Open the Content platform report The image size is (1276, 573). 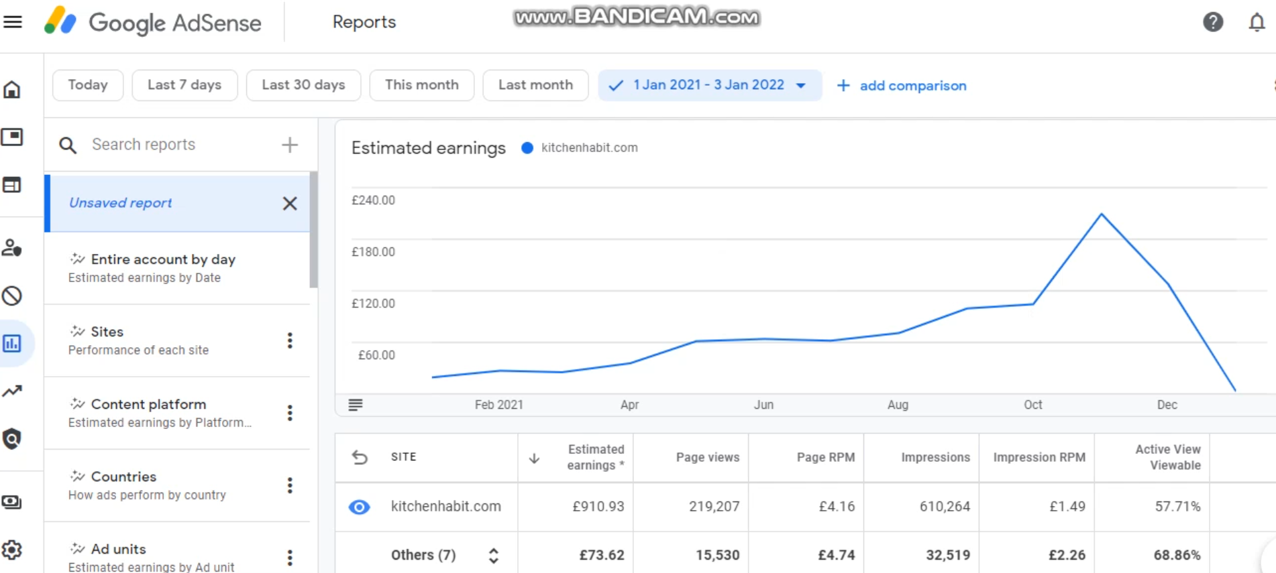(x=177, y=413)
